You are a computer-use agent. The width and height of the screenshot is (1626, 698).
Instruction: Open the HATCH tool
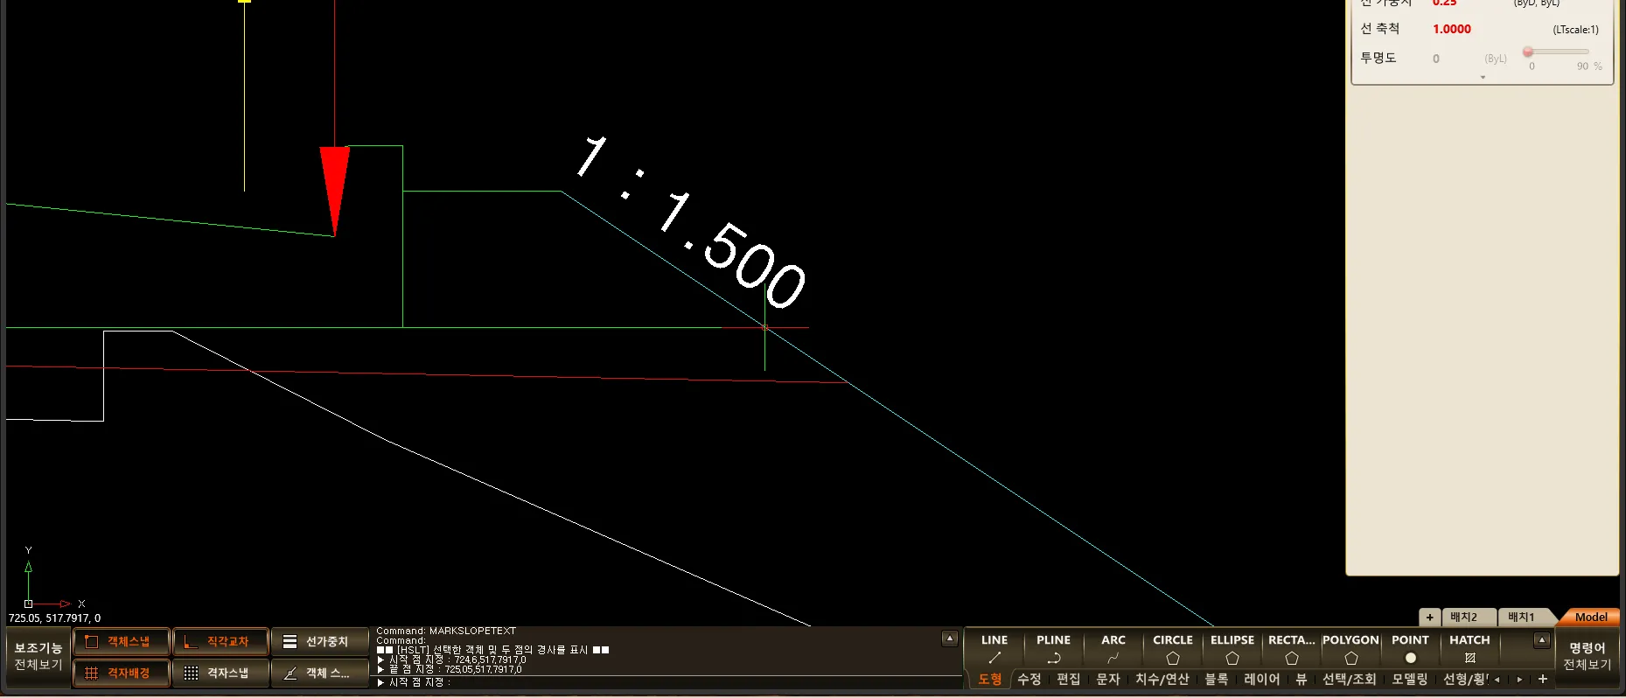tap(1469, 649)
